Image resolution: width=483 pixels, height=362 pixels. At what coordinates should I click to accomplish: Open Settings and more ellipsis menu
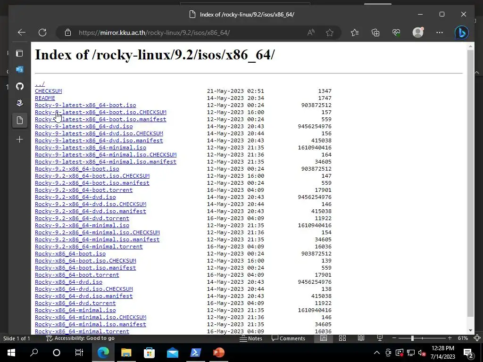(x=440, y=33)
